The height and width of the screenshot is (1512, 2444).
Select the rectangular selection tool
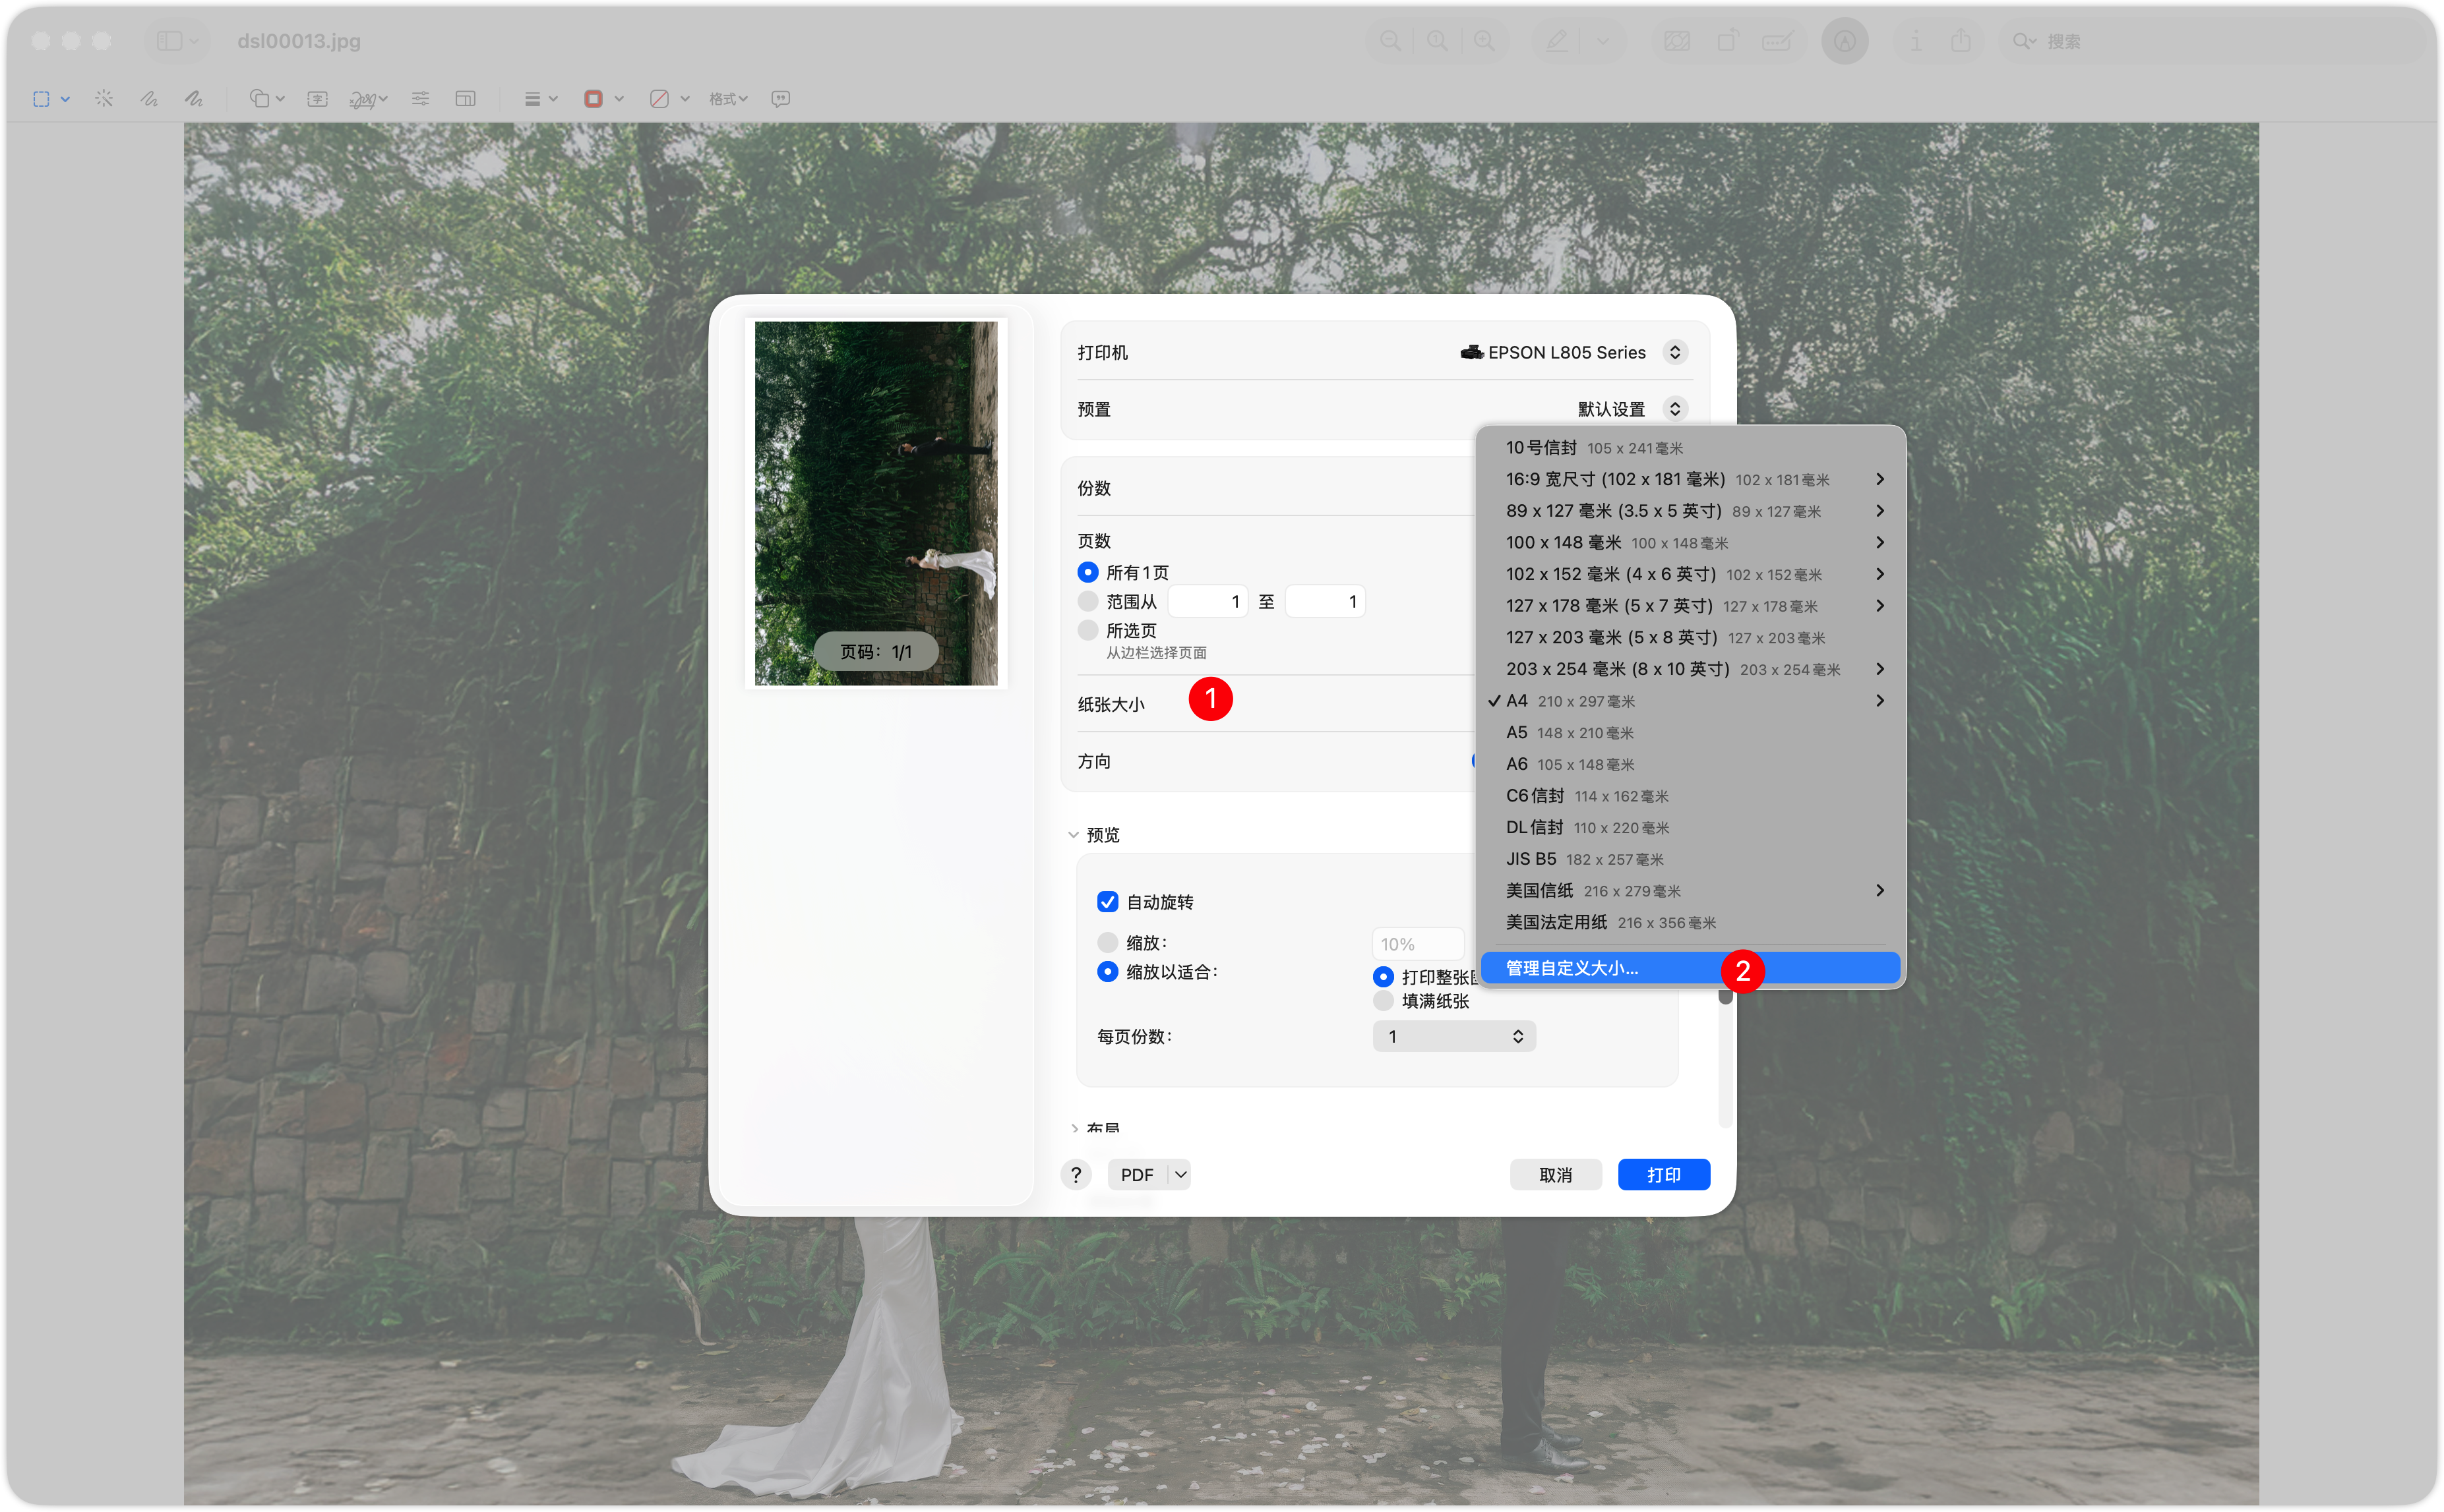(41, 99)
